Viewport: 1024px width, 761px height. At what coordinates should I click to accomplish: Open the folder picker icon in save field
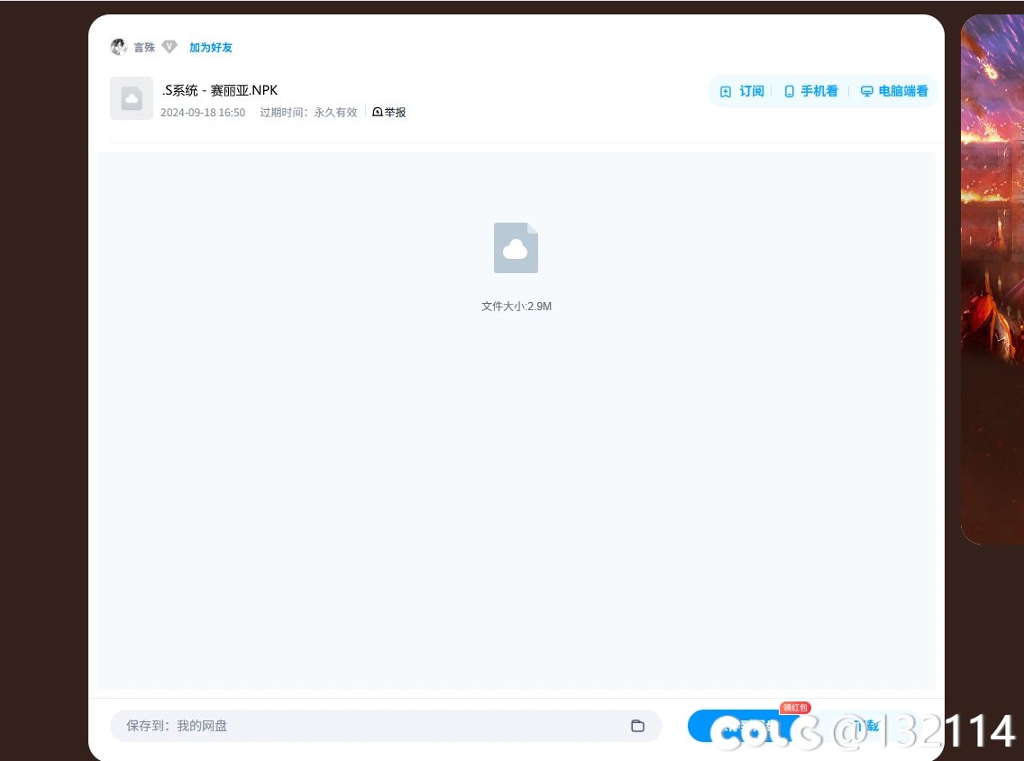point(637,726)
